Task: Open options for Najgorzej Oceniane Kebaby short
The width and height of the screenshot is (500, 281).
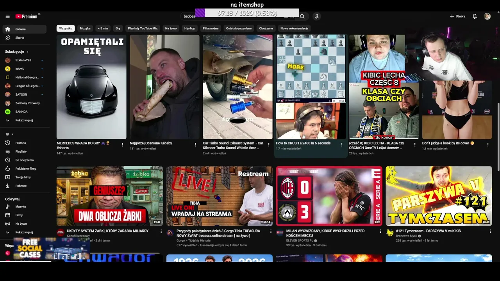Action: pos(195,145)
